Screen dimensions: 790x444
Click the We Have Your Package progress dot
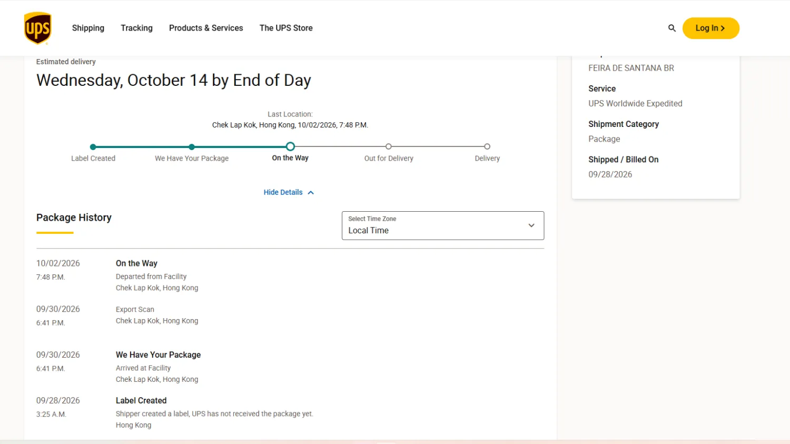click(192, 147)
